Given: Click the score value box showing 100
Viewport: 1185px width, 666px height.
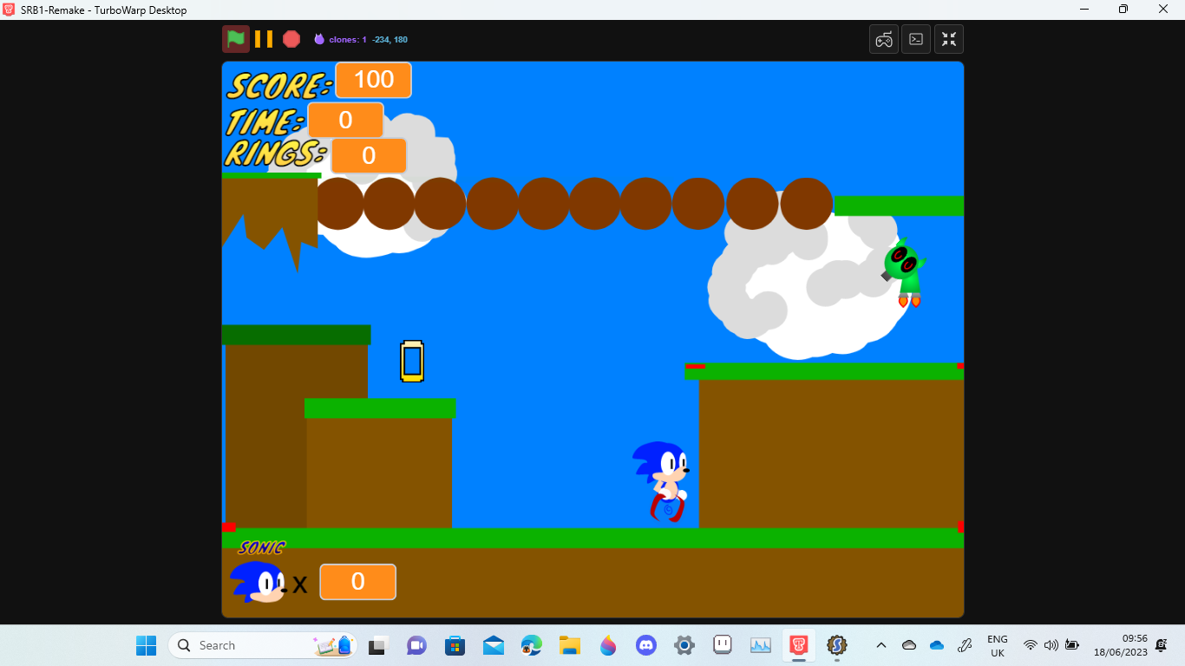Looking at the screenshot, I should pos(374,80).
